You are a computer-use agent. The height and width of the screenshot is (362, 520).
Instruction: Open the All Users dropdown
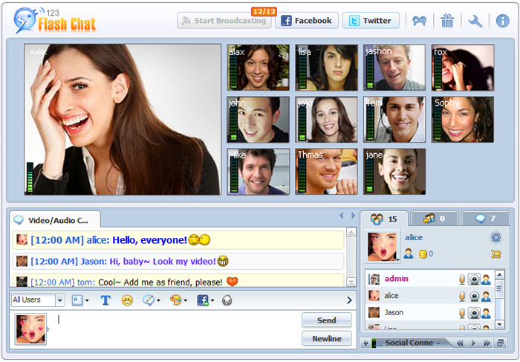click(38, 300)
